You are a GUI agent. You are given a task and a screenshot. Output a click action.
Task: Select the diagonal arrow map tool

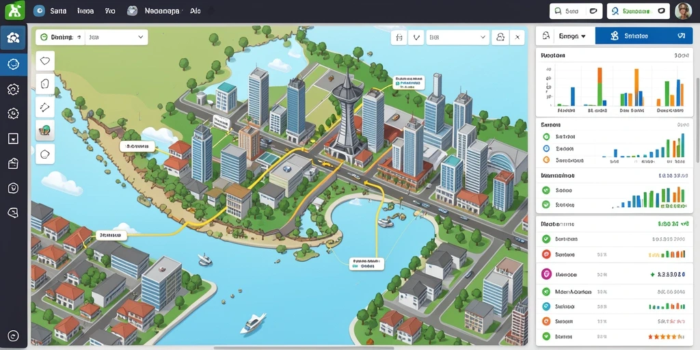[x=45, y=107]
